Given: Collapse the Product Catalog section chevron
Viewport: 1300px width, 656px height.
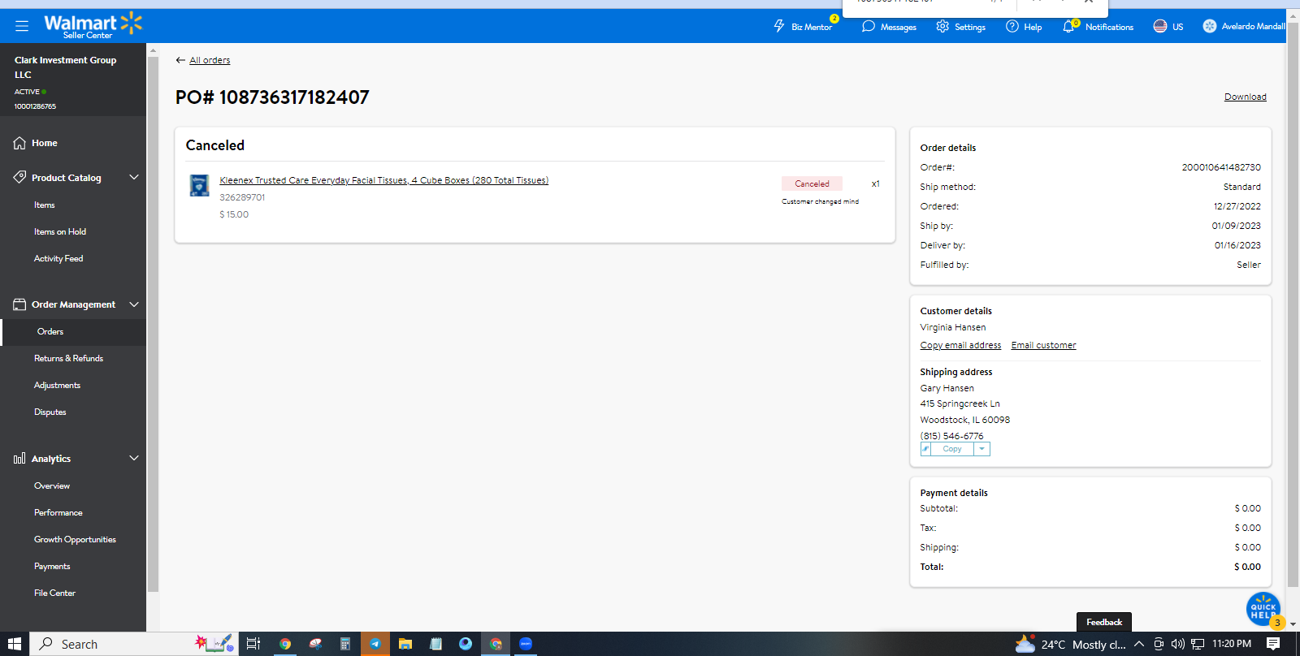Looking at the screenshot, I should pos(134,177).
